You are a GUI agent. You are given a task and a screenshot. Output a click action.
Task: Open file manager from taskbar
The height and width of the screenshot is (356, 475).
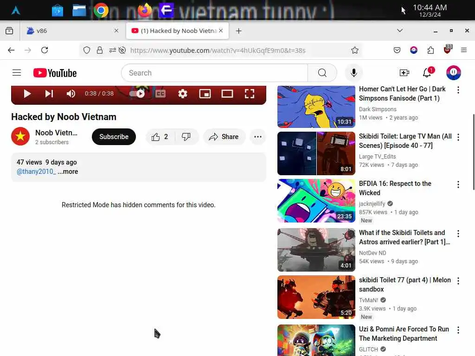pyautogui.click(x=79, y=11)
